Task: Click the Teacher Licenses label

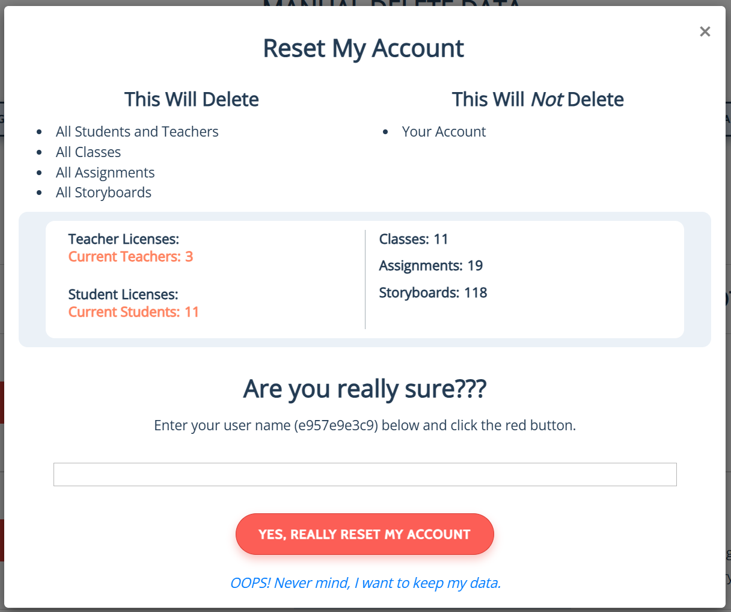Action: (x=124, y=239)
